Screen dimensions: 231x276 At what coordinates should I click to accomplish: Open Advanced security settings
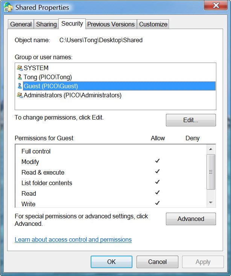[191, 219]
